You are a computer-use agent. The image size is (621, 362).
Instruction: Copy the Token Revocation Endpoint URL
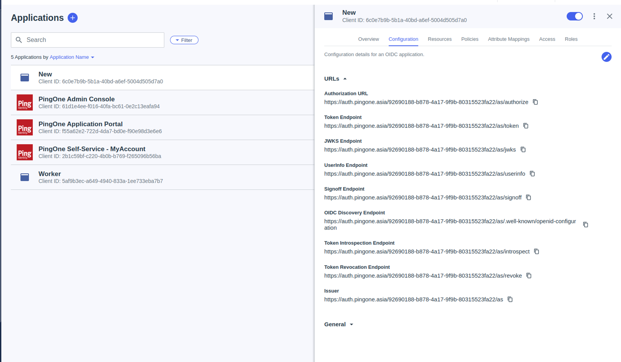click(x=529, y=275)
